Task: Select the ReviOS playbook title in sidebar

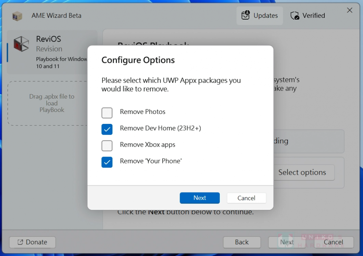Action: 49,39
